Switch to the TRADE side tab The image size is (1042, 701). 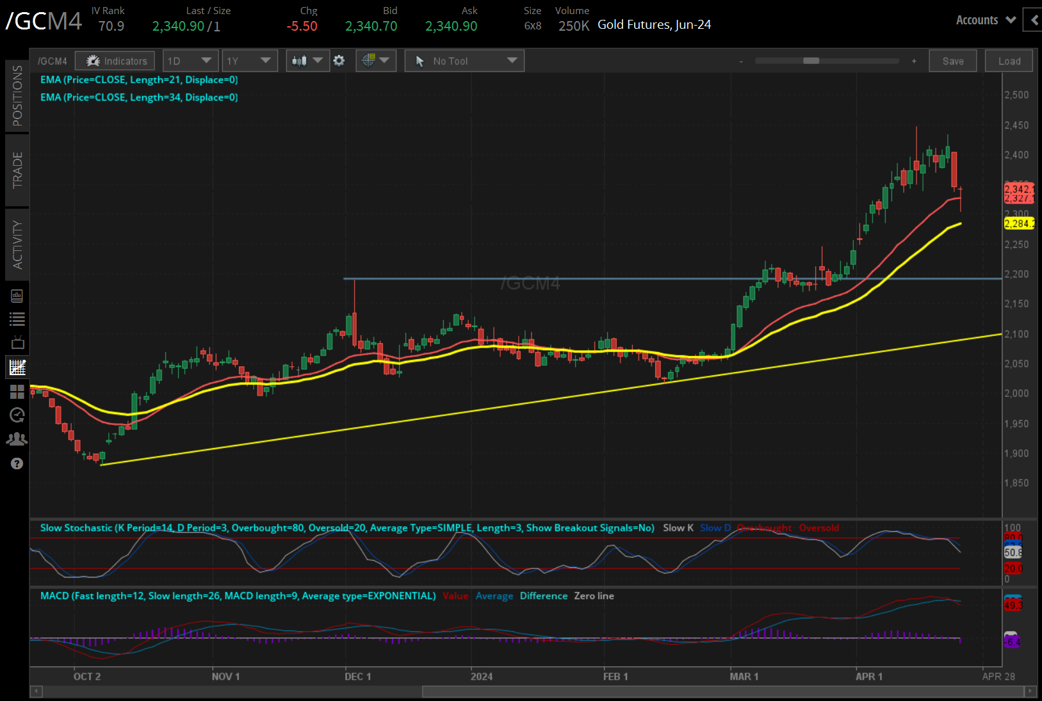[x=17, y=170]
